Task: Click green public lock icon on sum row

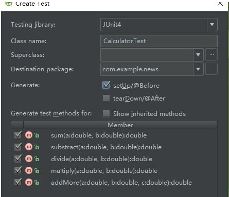Action: [x=37, y=135]
